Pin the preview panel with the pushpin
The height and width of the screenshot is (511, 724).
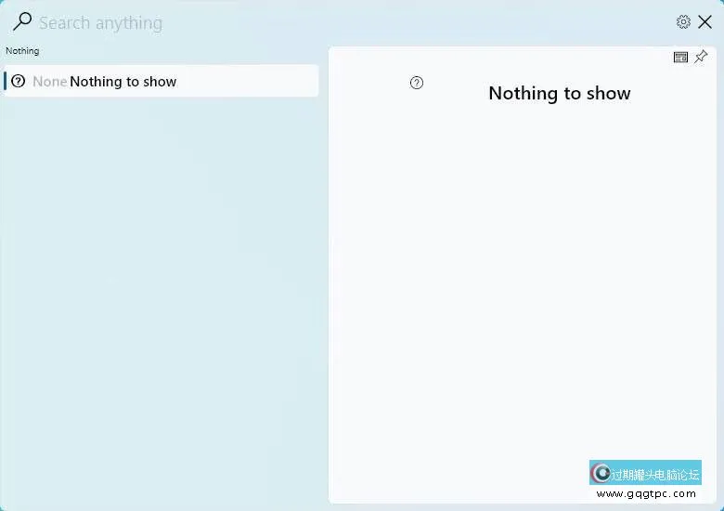point(701,58)
